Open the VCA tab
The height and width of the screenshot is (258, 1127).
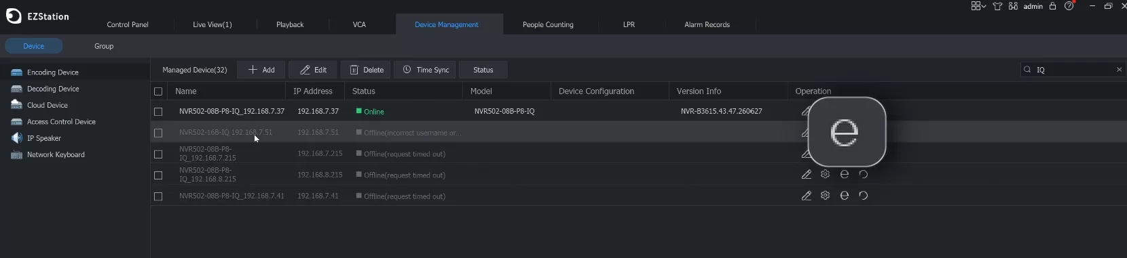tap(359, 24)
